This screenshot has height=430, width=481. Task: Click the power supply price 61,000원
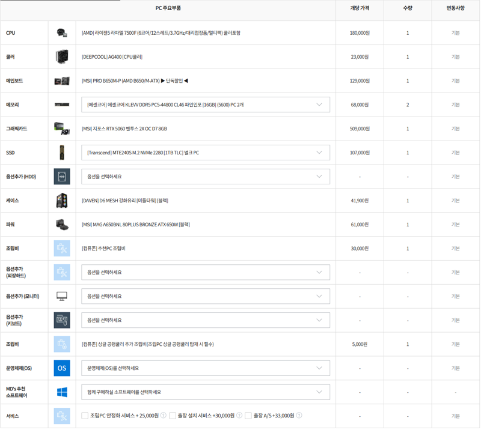pyautogui.click(x=360, y=225)
